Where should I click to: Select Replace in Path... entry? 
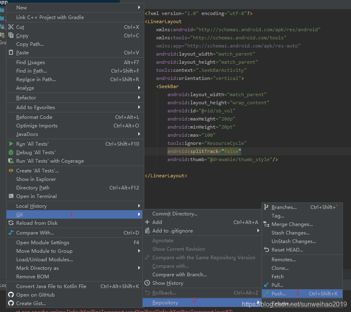pos(75,80)
